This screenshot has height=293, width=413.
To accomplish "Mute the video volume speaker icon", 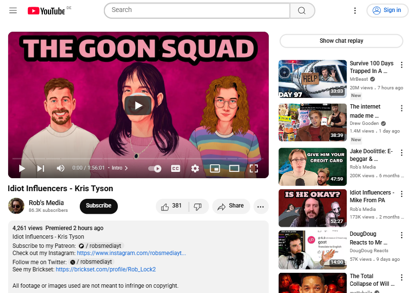I will pos(61,168).
